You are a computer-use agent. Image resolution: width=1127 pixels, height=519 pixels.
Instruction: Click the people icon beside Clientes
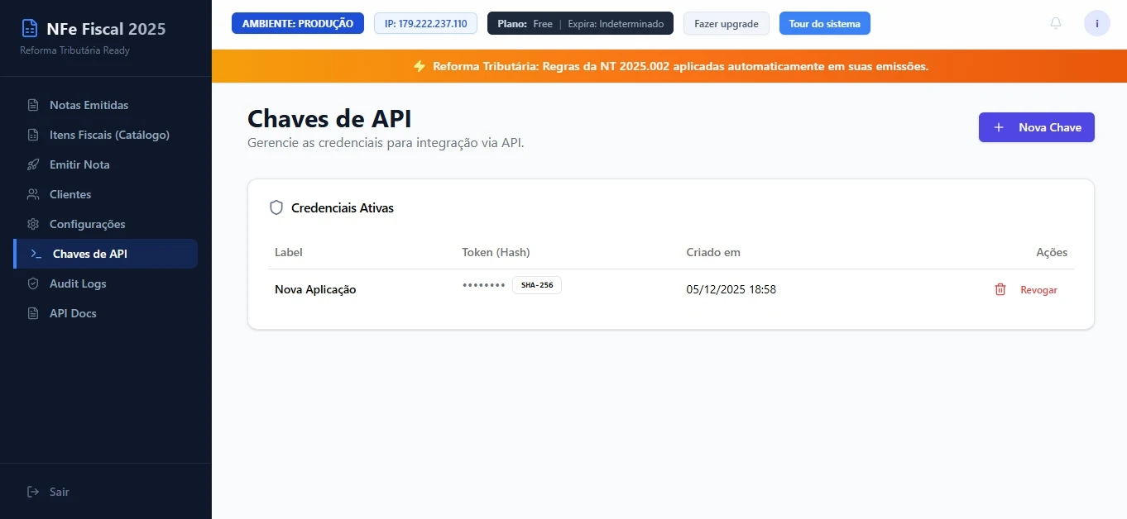[x=33, y=194]
